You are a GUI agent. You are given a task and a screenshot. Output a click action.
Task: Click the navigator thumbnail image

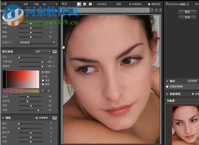[185, 126]
